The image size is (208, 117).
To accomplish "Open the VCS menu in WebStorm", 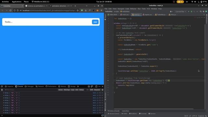I will (148, 9).
